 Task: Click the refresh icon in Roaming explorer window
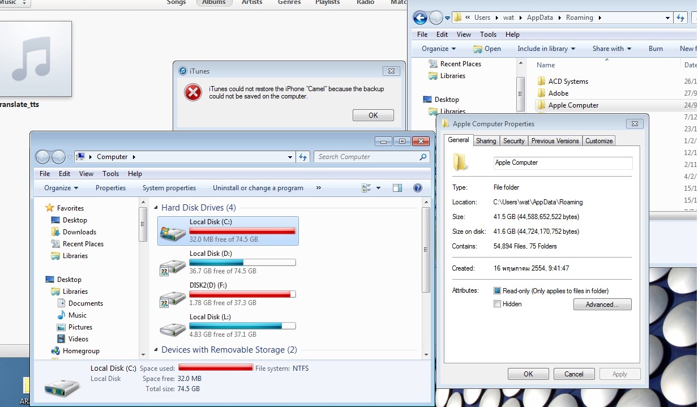coord(680,18)
